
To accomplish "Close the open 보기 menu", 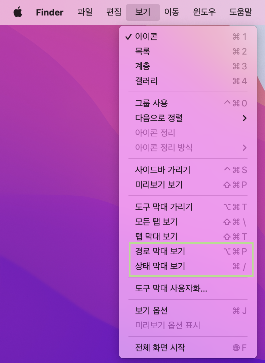I will pos(143,12).
